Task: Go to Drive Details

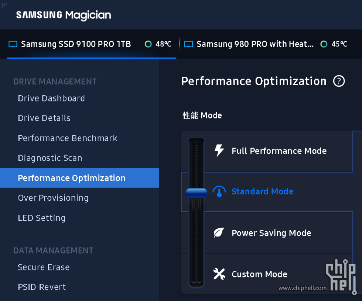Action: 44,118
